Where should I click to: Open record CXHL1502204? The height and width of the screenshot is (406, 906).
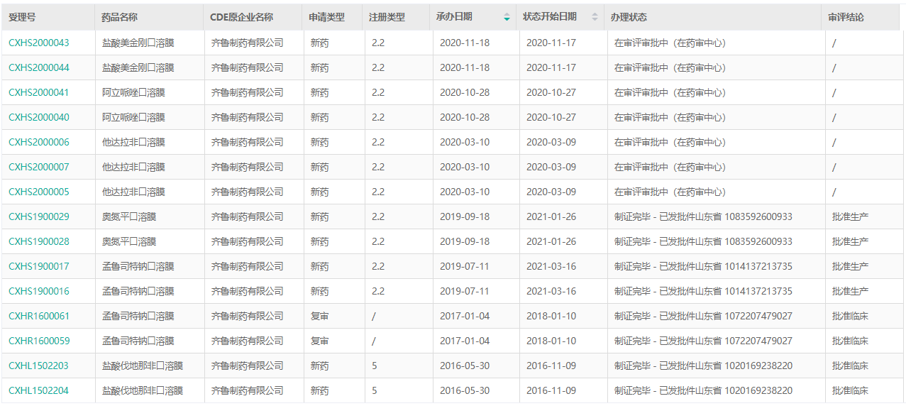(x=39, y=390)
